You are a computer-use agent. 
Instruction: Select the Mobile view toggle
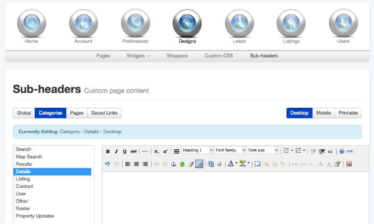[x=323, y=113]
